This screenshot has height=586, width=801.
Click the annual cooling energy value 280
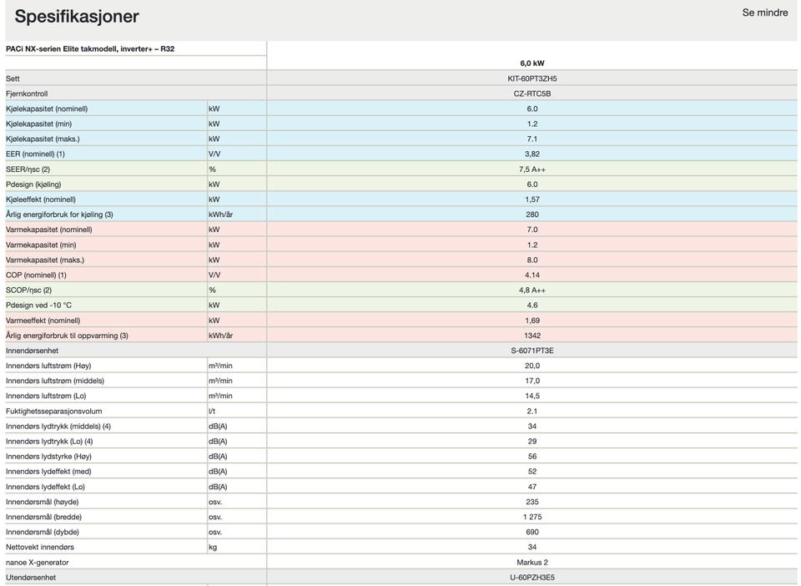(531, 215)
